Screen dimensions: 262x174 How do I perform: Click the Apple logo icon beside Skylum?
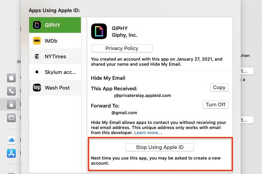(x=37, y=72)
